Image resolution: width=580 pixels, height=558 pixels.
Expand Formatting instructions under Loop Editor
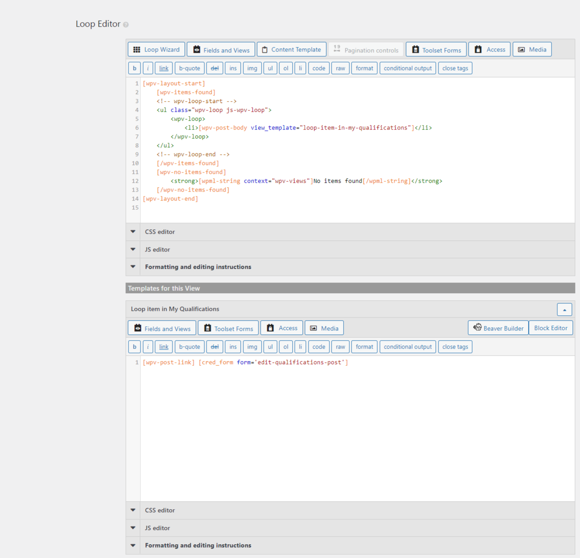350,267
